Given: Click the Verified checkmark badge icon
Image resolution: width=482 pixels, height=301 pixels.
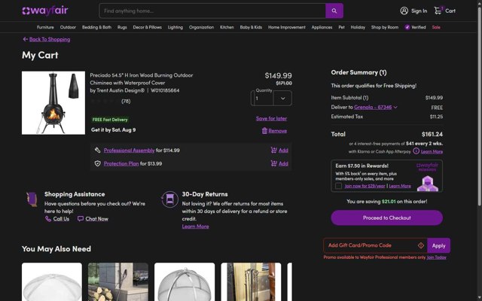Looking at the screenshot, I should pyautogui.click(x=407, y=27).
